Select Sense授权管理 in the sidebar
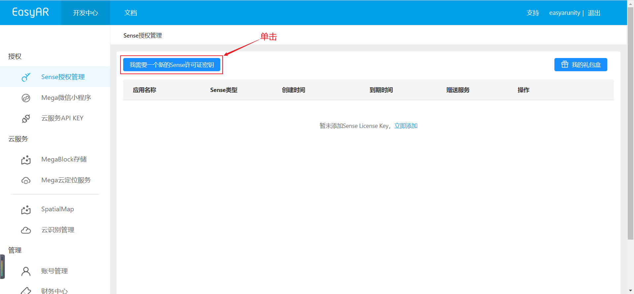634x294 pixels. 55,77
